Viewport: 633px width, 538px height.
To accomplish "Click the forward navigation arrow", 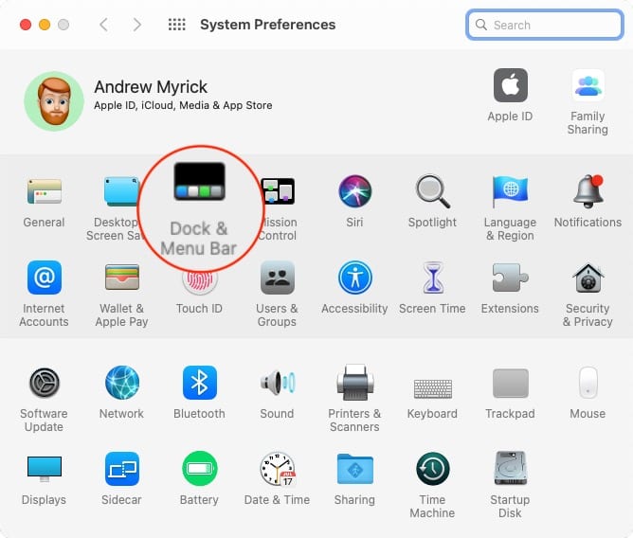I will [137, 25].
